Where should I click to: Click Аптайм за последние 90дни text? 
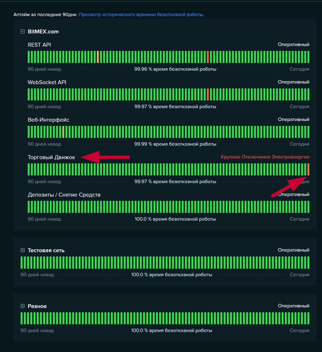[45, 15]
